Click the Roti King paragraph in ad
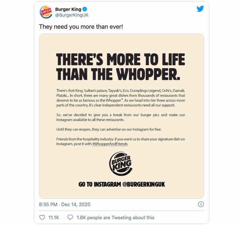 click(121, 98)
